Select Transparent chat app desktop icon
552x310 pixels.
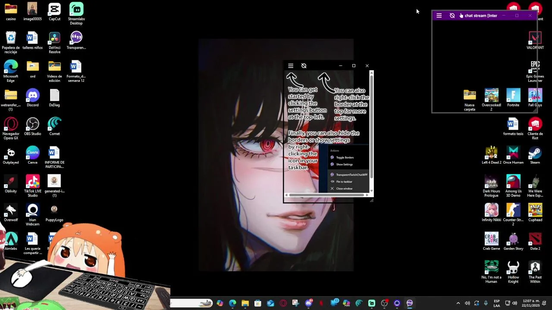click(76, 41)
